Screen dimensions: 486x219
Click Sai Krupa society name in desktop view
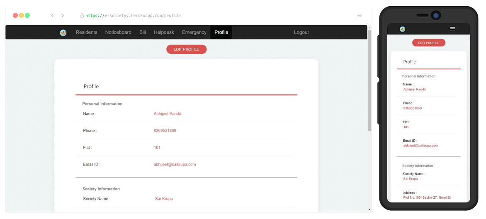pos(164,199)
